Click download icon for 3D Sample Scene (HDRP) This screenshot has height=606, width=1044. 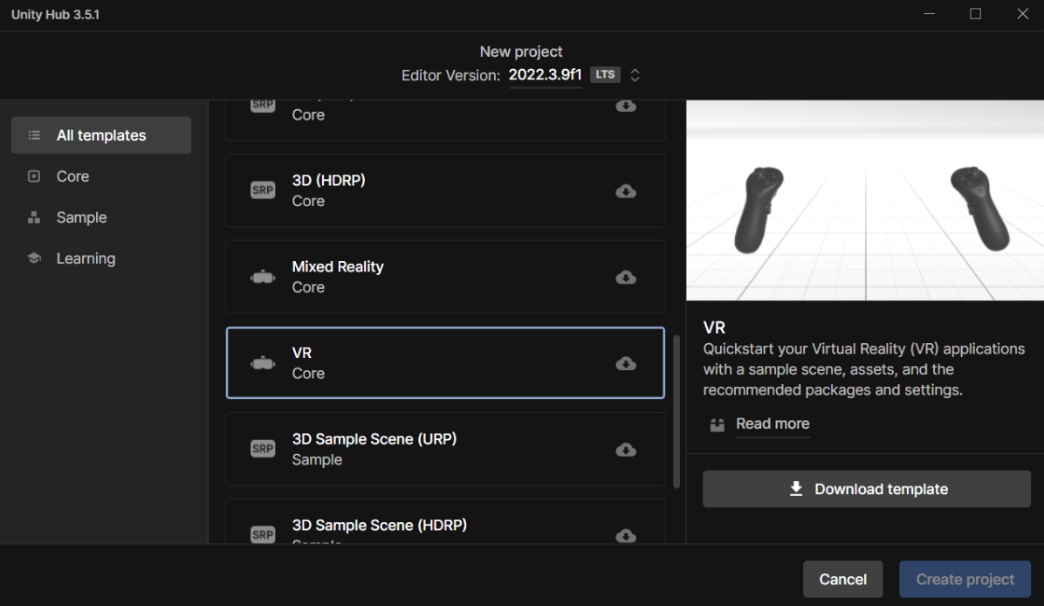tap(626, 534)
